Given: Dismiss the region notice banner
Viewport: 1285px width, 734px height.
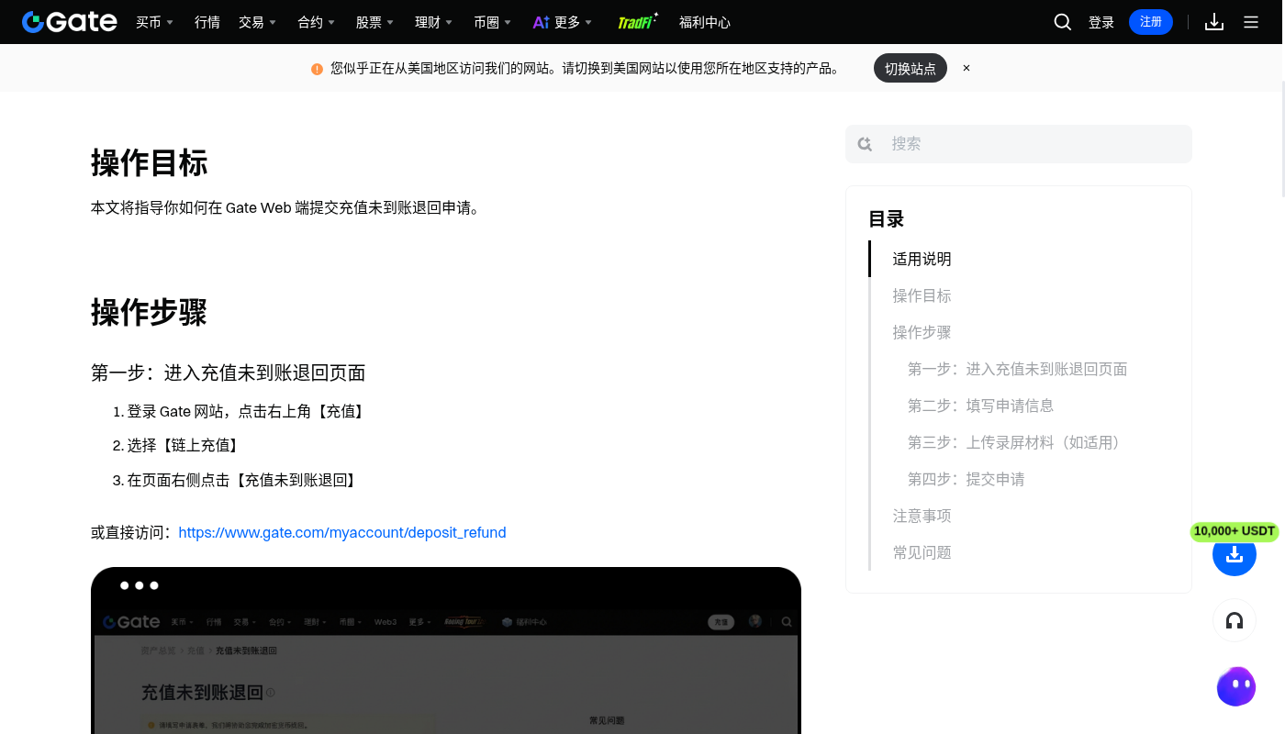Looking at the screenshot, I should click(967, 68).
